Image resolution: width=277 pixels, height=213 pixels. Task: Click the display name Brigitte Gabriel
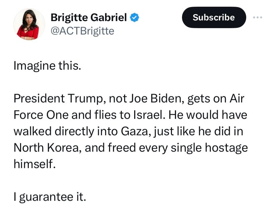(89, 18)
